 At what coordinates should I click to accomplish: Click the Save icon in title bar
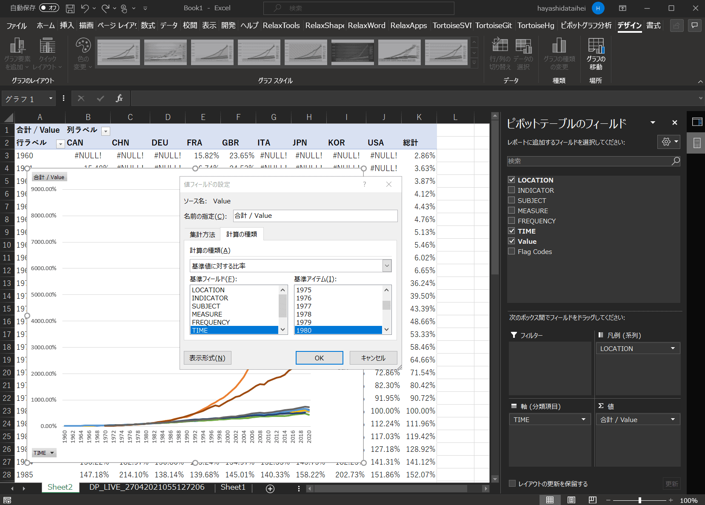(x=70, y=8)
